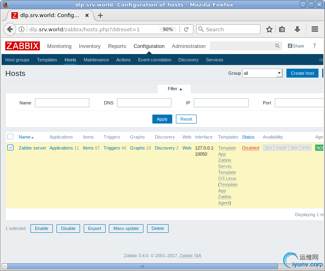
Task: Reload the page with the refresh icon
Action: (x=186, y=29)
